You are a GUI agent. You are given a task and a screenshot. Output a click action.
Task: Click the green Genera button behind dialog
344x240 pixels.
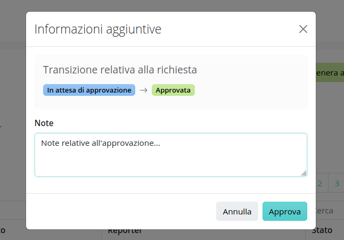pyautogui.click(x=330, y=72)
